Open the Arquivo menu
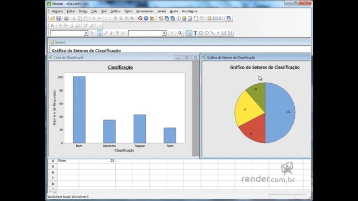The height and width of the screenshot is (201, 358). 57,11
